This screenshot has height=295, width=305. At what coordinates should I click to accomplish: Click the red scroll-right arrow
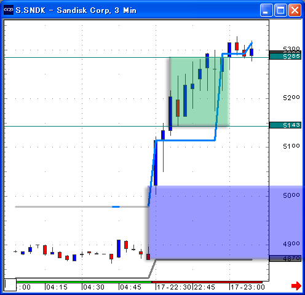pyautogui.click(x=296, y=286)
